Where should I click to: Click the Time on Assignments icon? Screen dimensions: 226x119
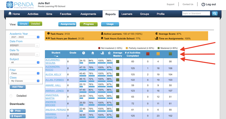[x=156, y=38]
